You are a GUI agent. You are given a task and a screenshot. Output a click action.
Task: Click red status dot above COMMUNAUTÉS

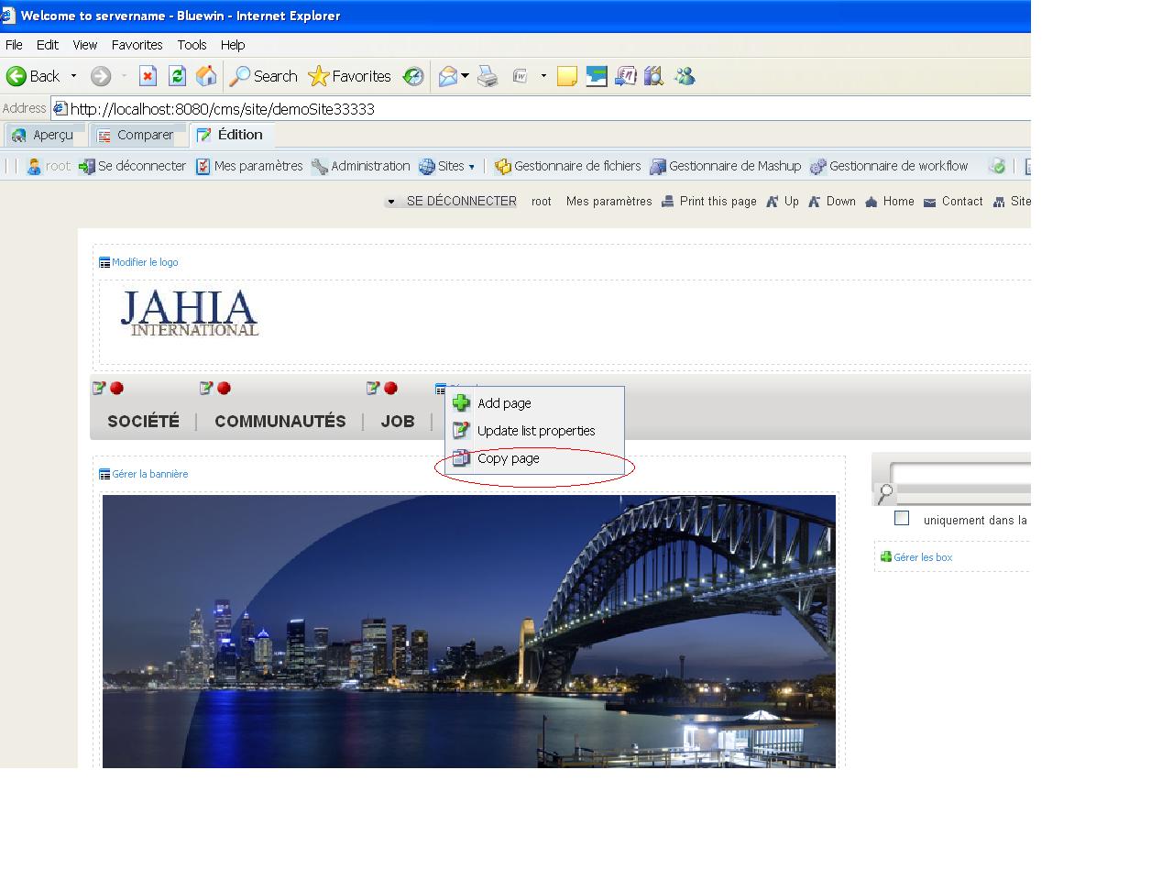coord(224,388)
